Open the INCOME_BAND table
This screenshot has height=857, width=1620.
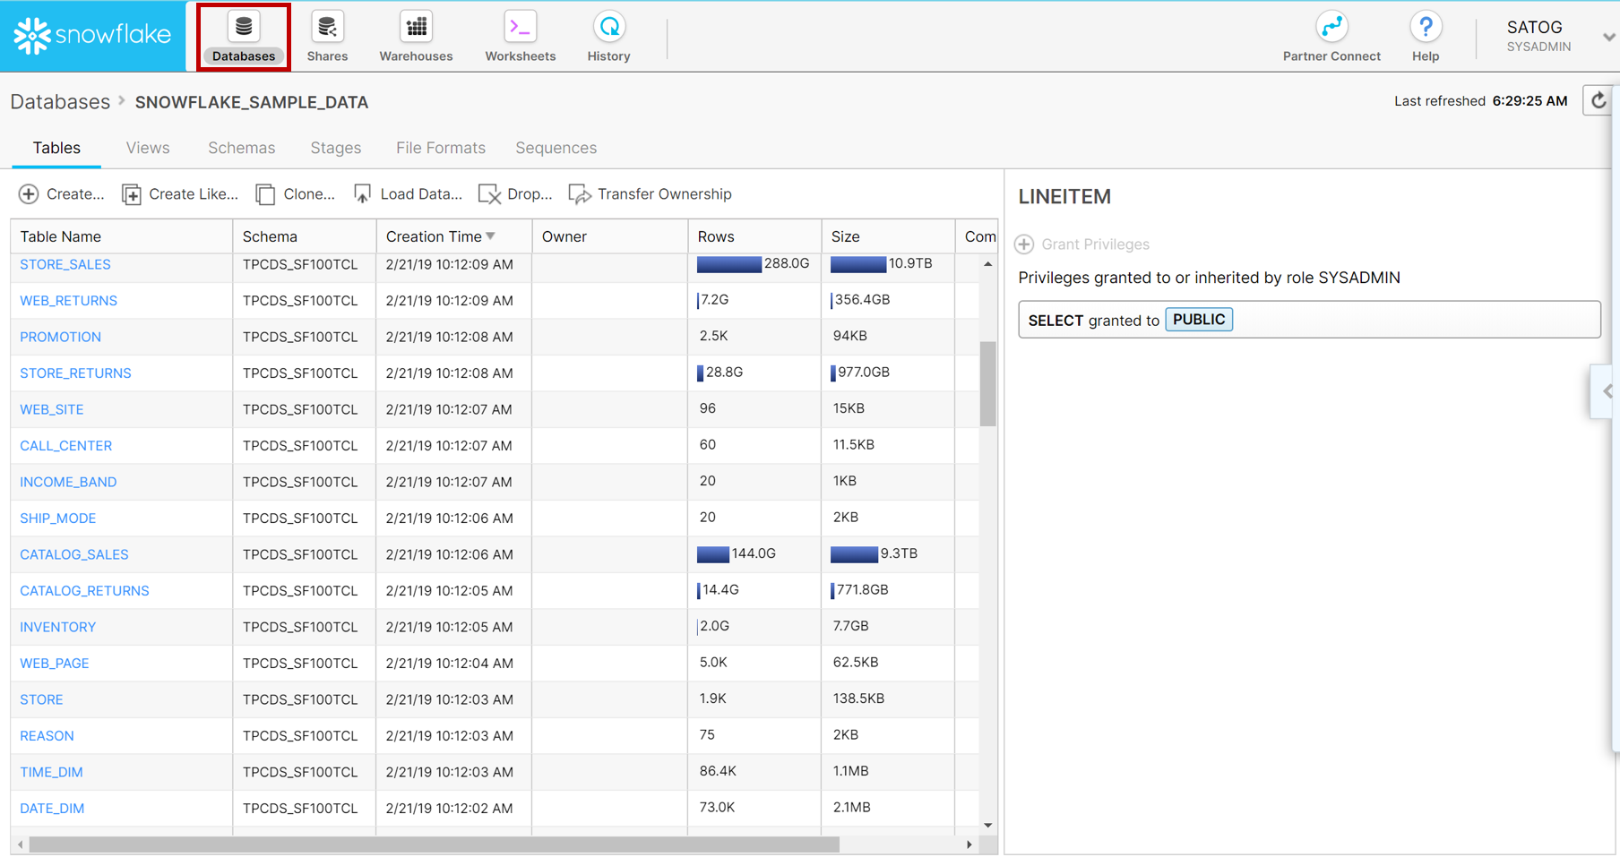pos(68,482)
